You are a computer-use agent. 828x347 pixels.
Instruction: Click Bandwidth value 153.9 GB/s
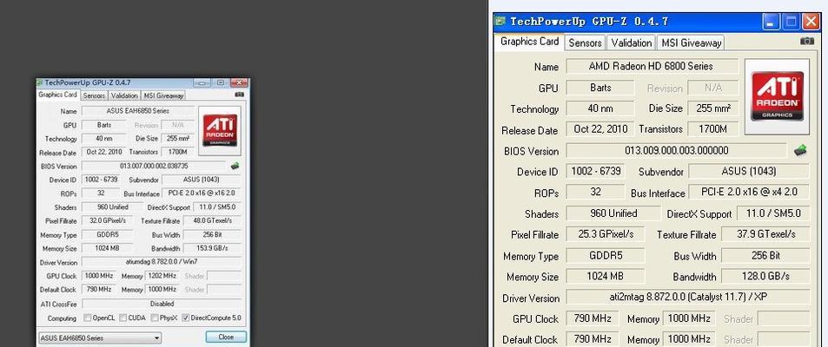click(212, 248)
